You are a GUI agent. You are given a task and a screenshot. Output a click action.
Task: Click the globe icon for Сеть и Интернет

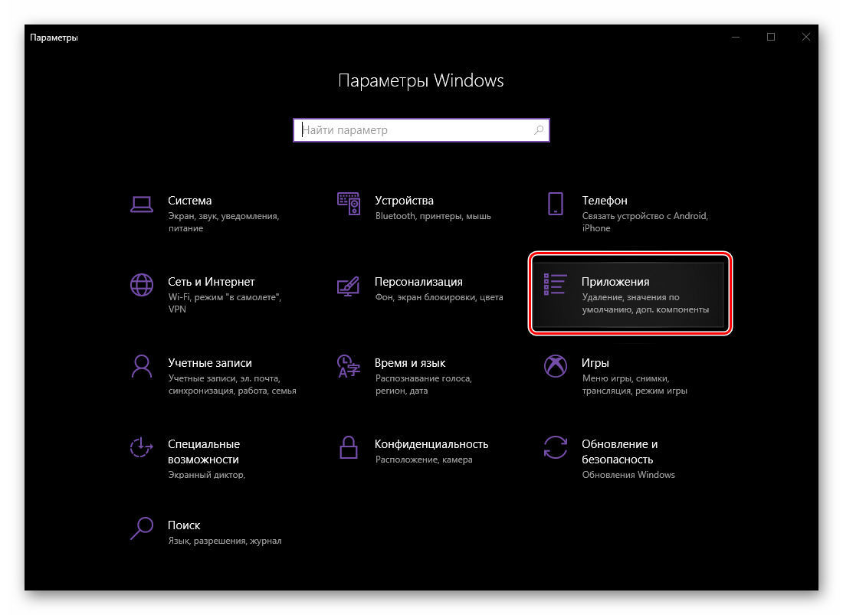[x=142, y=285]
